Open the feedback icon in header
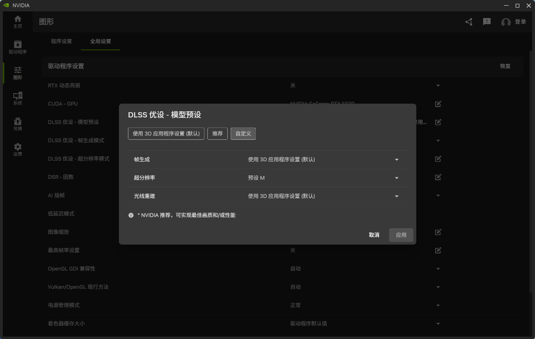 click(x=487, y=22)
